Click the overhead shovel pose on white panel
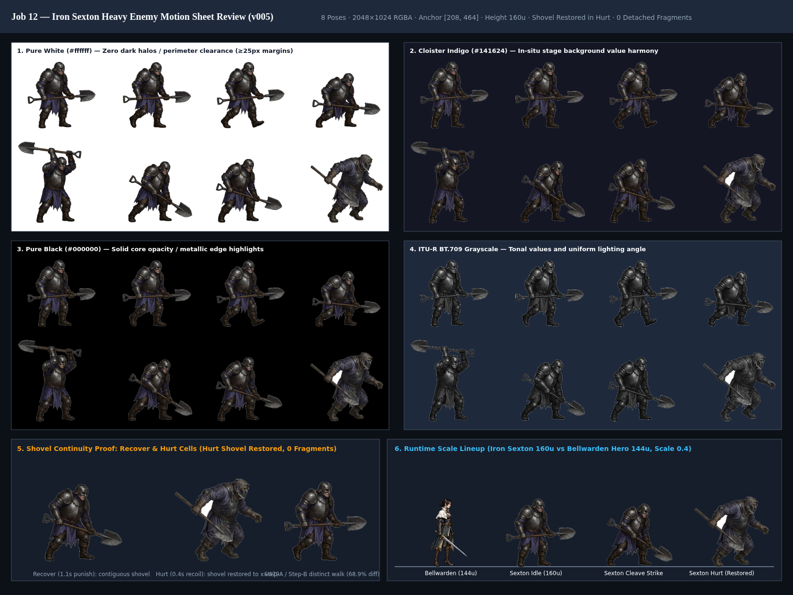Screen dimensions: 793x595 pos(50,182)
